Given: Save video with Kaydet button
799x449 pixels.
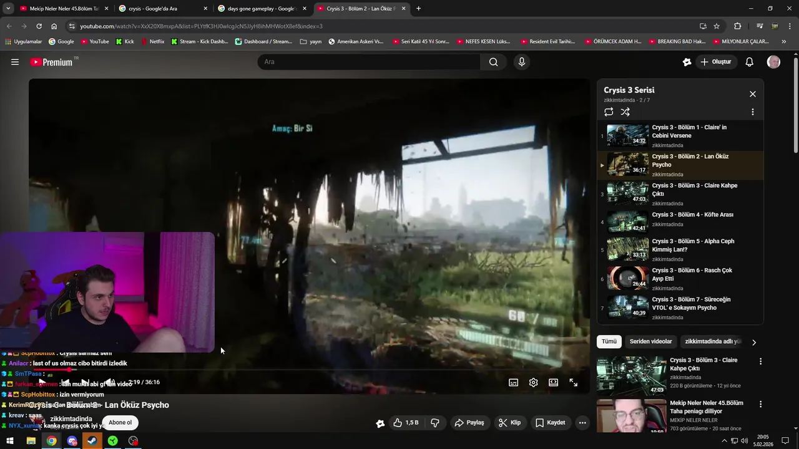Looking at the screenshot, I should tap(551, 423).
